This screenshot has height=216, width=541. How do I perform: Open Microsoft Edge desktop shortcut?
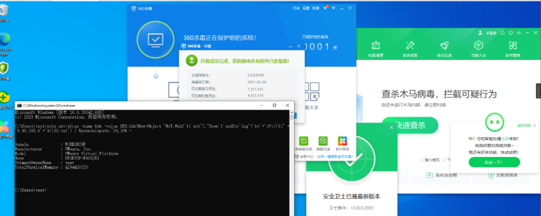[x=5, y=44]
